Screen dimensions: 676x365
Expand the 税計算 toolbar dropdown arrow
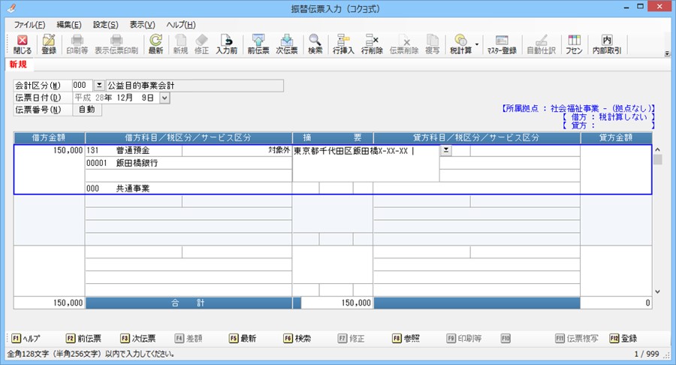(x=477, y=44)
